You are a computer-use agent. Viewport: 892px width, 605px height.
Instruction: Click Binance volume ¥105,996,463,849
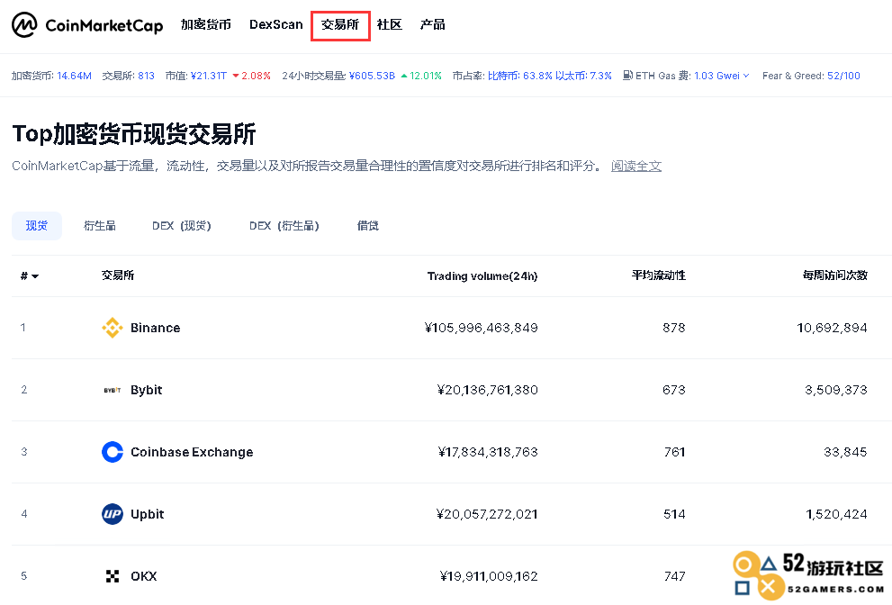point(482,328)
